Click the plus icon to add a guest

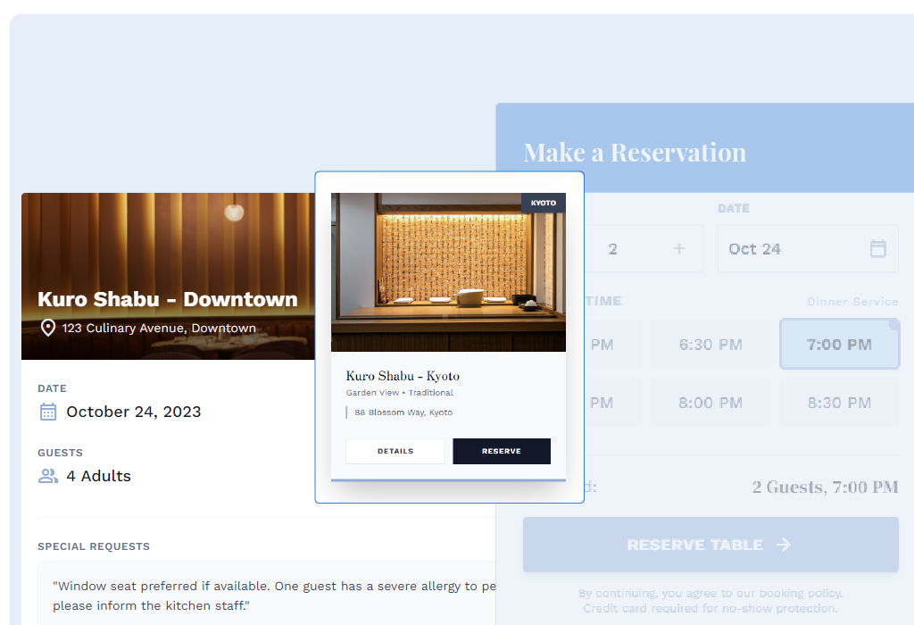tap(678, 248)
